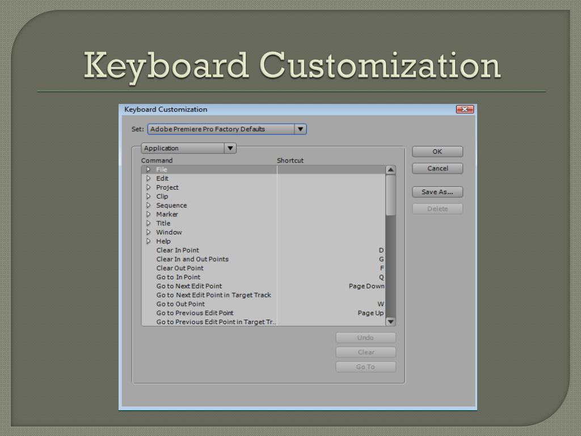Viewport: 581px width, 436px height.
Task: Select the Window row label
Action: (169, 232)
